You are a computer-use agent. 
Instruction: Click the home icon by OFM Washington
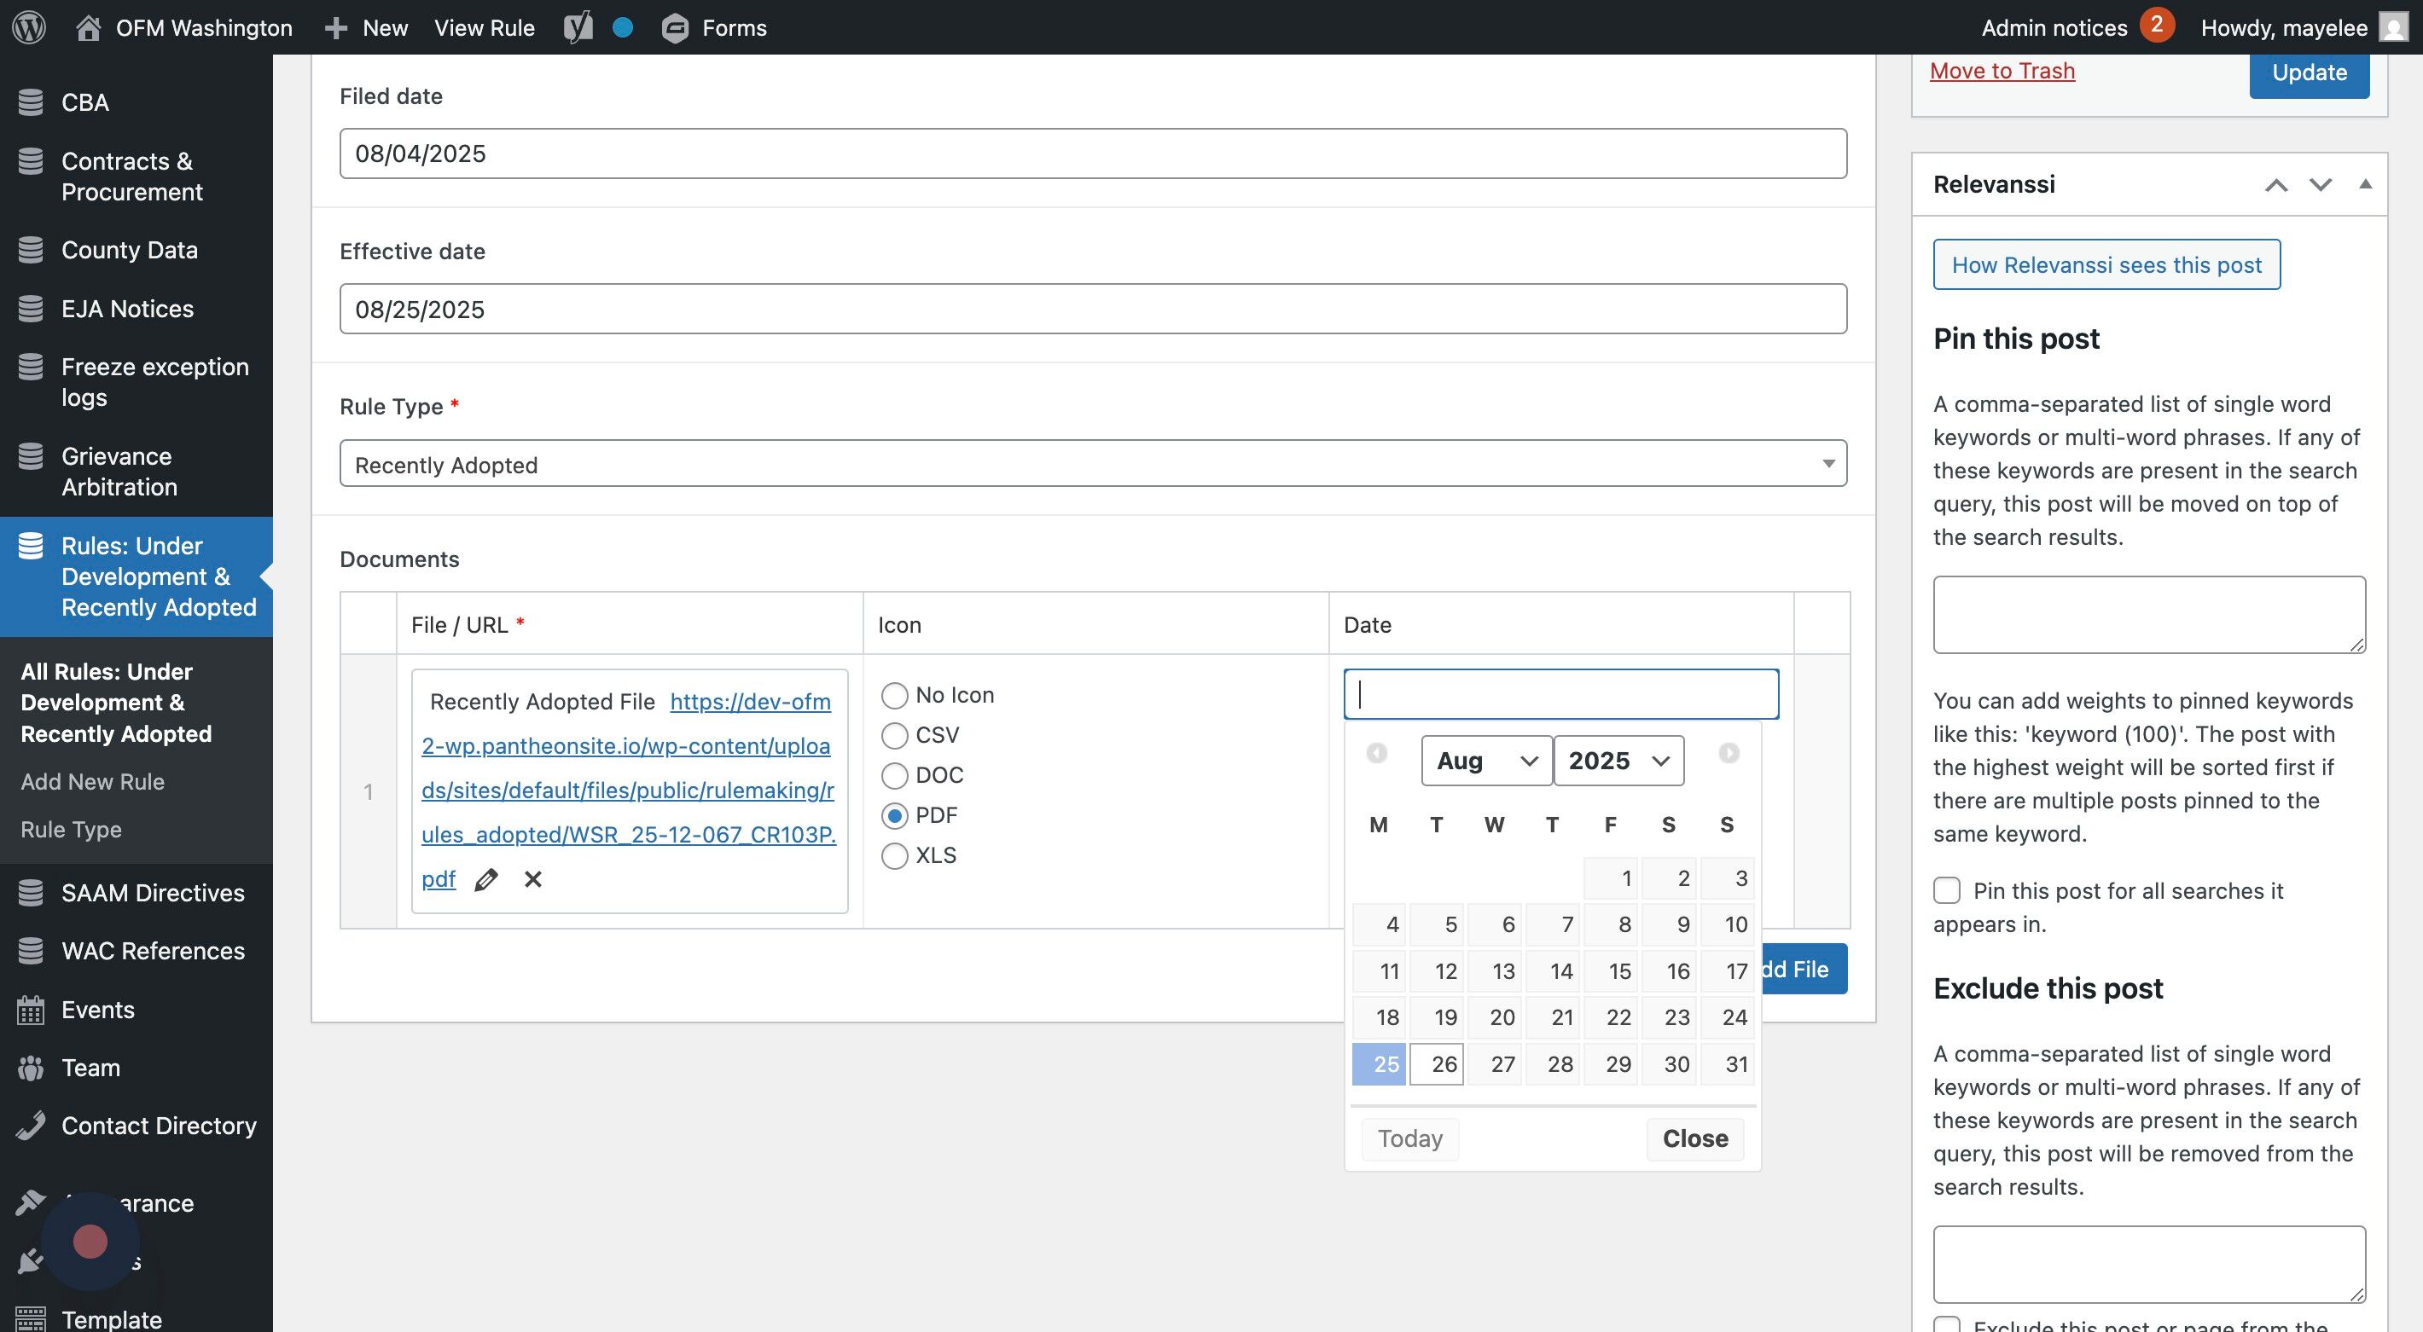point(89,27)
